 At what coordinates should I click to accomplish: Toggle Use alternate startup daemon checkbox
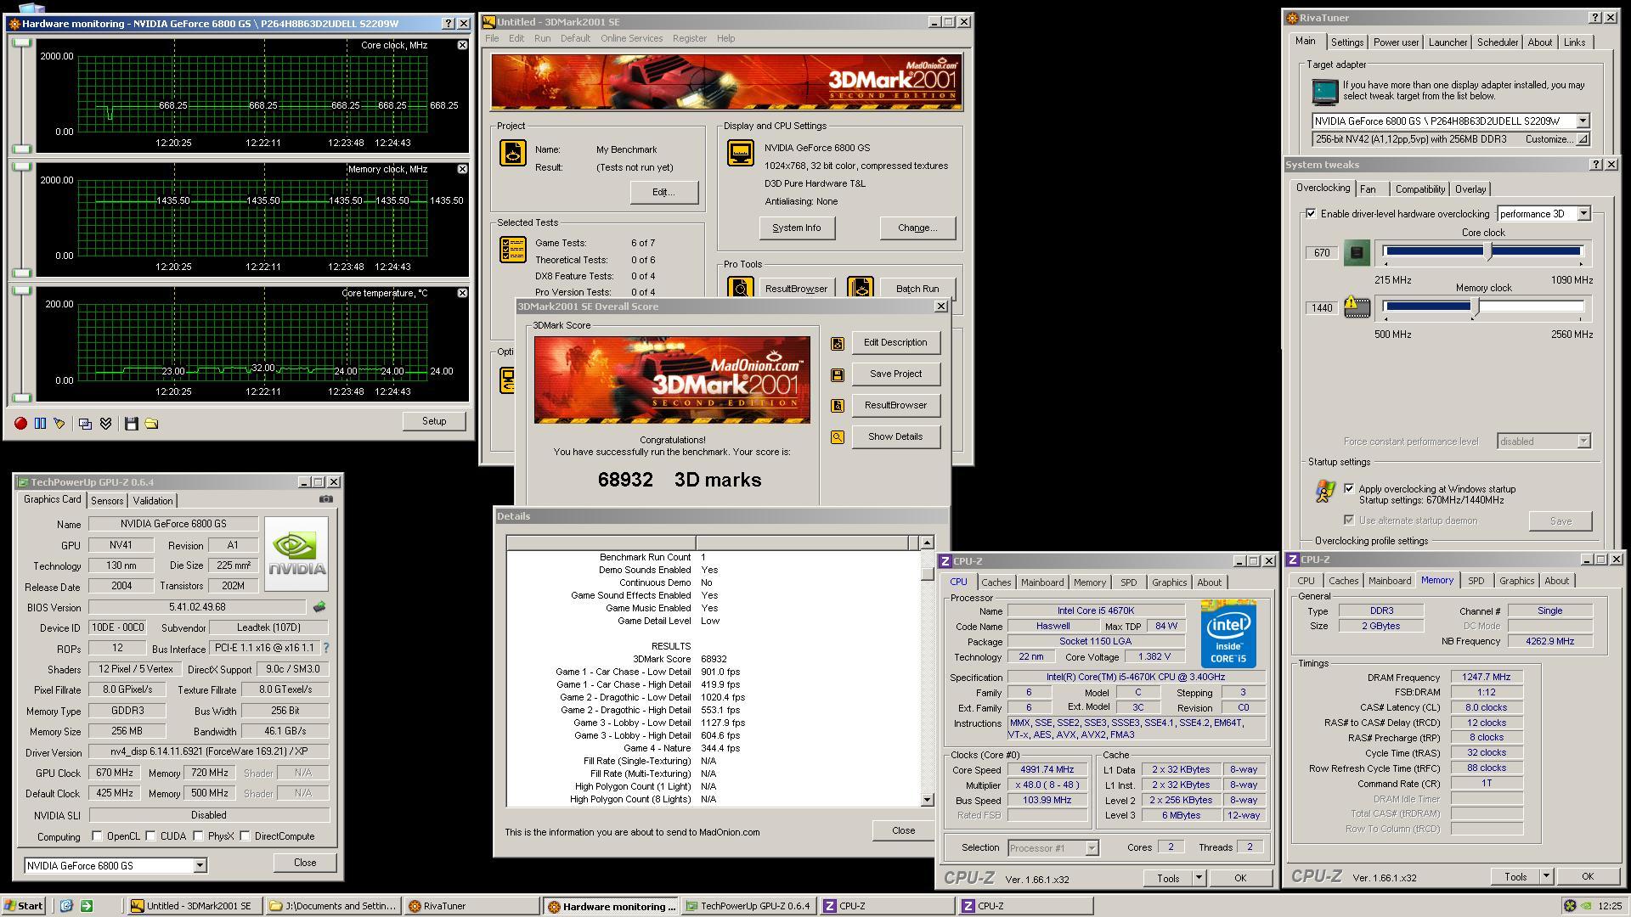click(1349, 520)
